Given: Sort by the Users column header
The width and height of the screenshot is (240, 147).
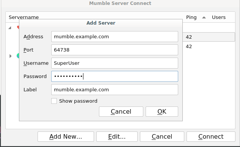Looking at the screenshot, I should coord(219,17).
